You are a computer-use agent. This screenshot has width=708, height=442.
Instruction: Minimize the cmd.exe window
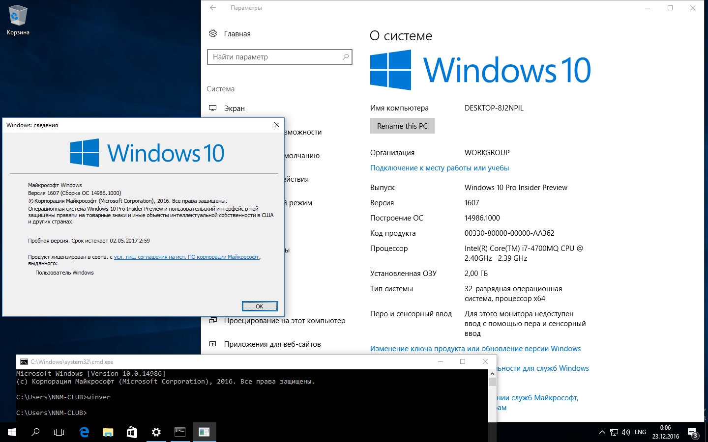coord(440,361)
